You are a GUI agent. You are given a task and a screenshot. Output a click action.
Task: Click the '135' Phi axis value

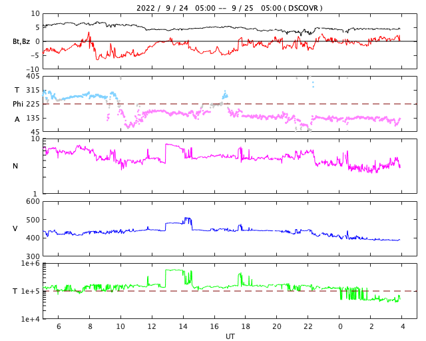click(33, 118)
